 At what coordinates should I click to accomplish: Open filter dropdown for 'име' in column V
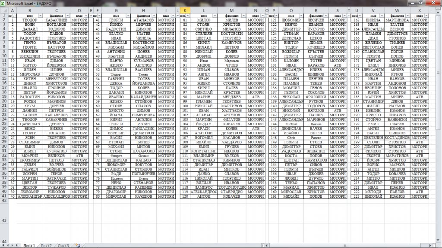click(382, 15)
